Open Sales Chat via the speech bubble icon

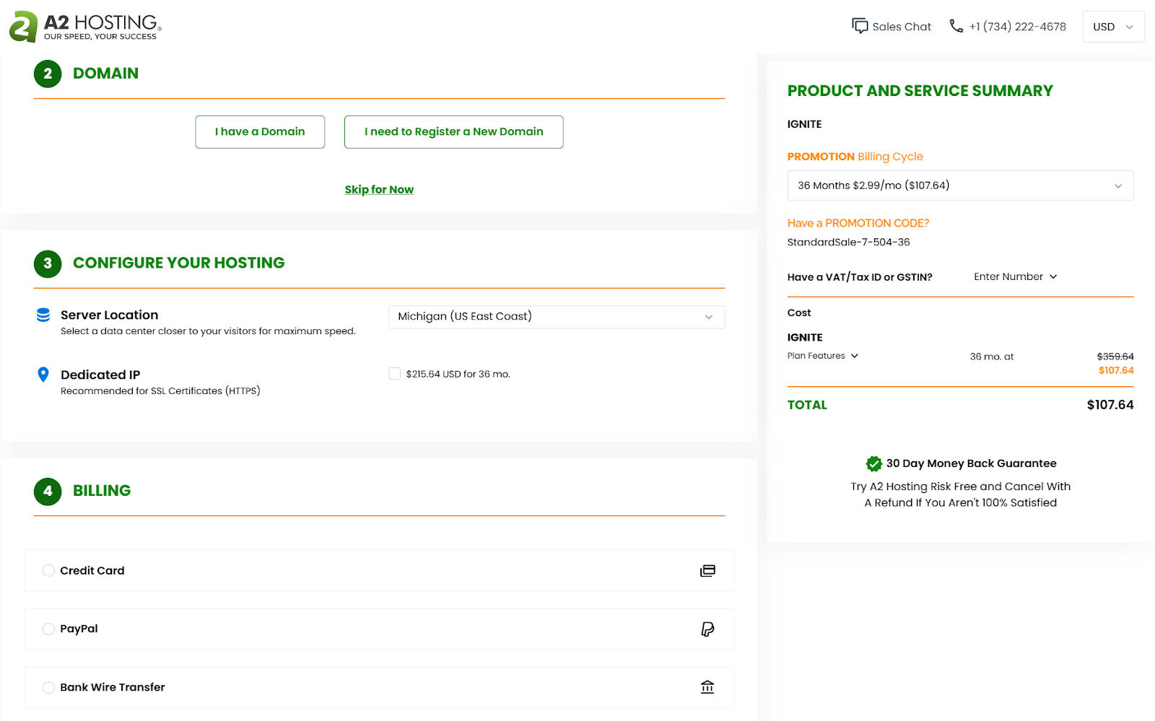[860, 26]
